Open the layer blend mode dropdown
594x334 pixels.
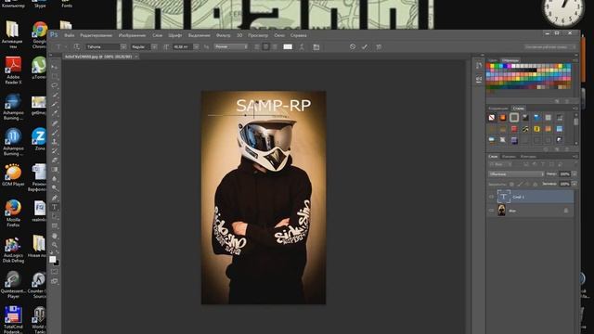516,173
